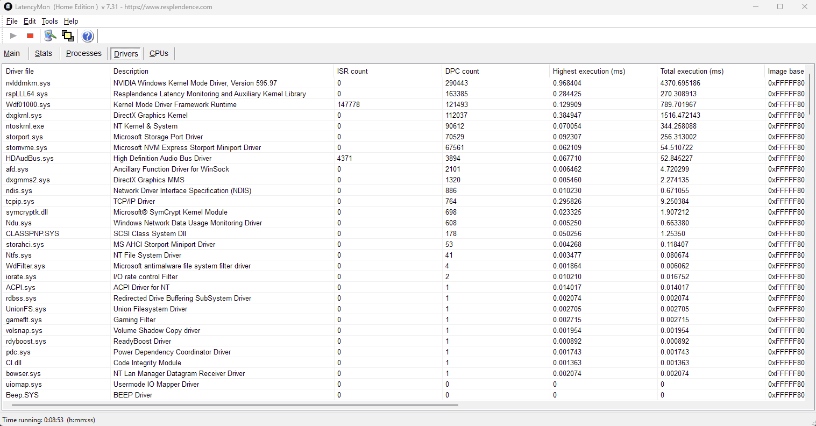Switch to the CPUs tab

coord(159,53)
